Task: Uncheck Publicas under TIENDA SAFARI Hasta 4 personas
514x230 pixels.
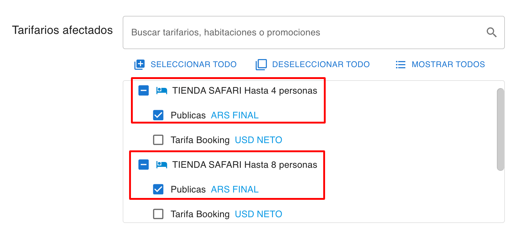Action: [x=158, y=115]
